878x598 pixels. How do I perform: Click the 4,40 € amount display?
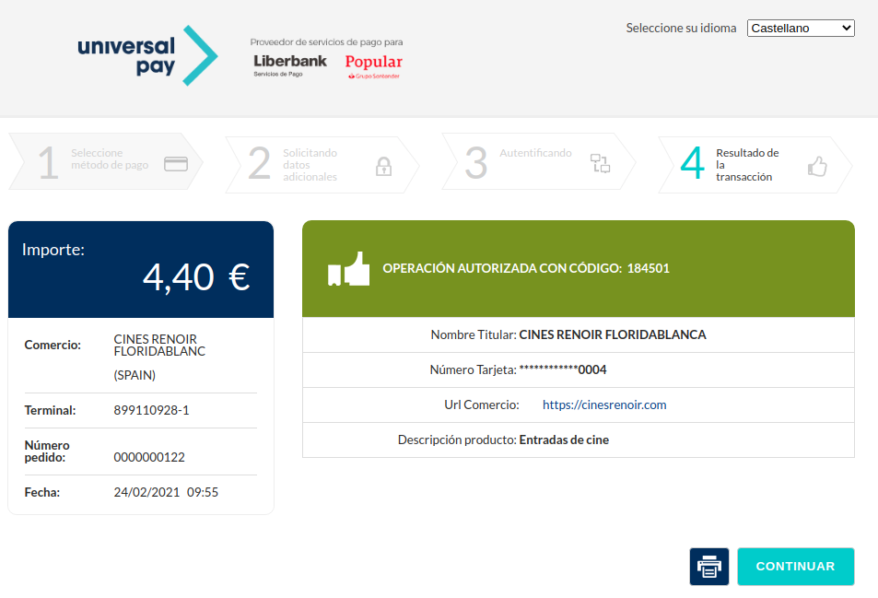196,276
